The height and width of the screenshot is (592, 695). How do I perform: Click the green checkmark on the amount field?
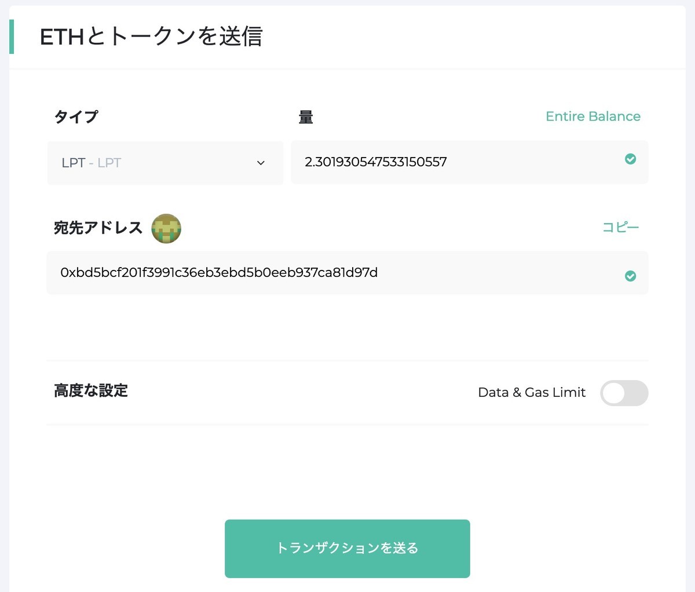(x=631, y=159)
